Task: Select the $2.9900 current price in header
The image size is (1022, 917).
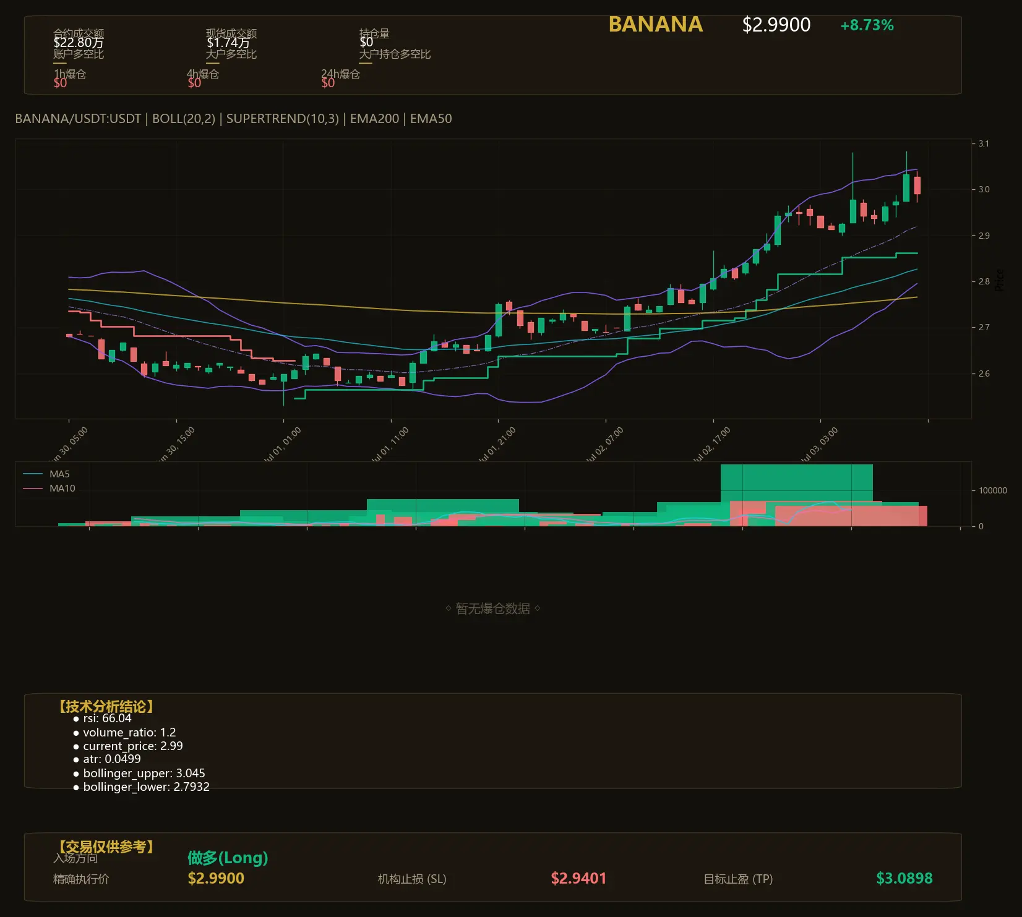Action: [776, 25]
